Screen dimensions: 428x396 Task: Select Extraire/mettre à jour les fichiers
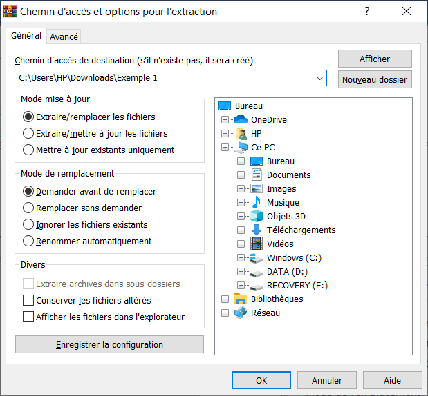click(95, 134)
